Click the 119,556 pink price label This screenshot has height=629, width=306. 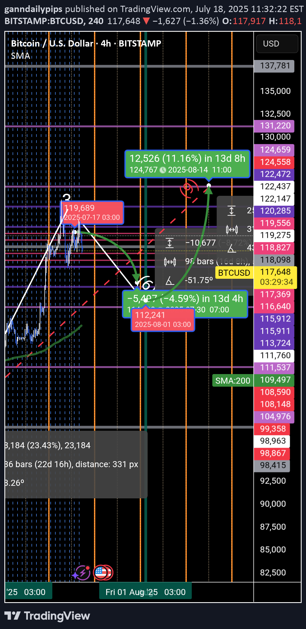click(274, 223)
